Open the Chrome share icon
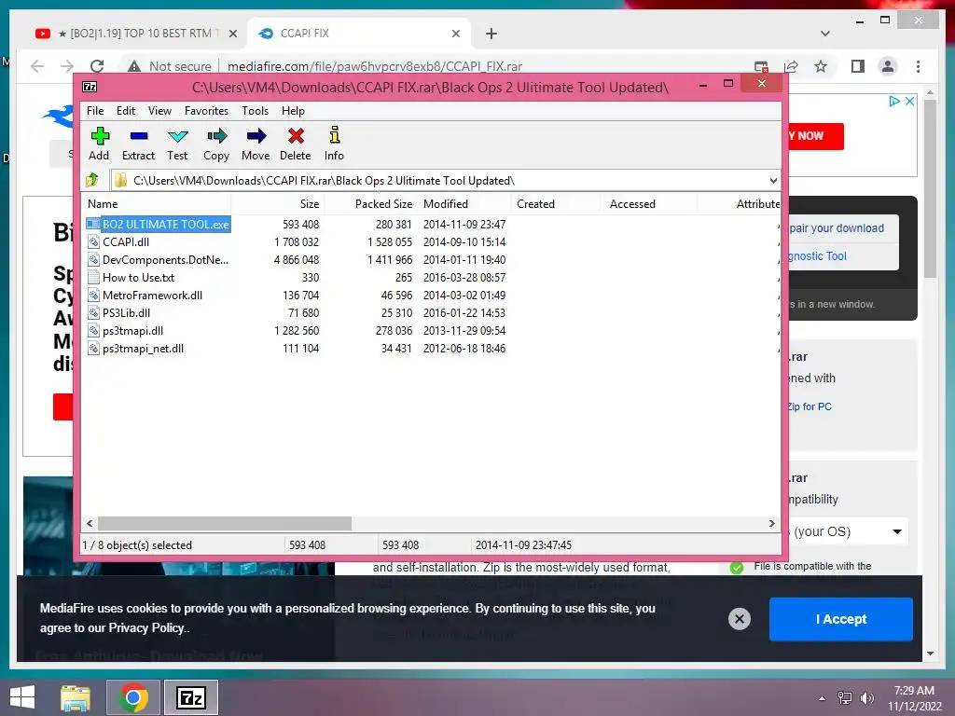 [791, 66]
